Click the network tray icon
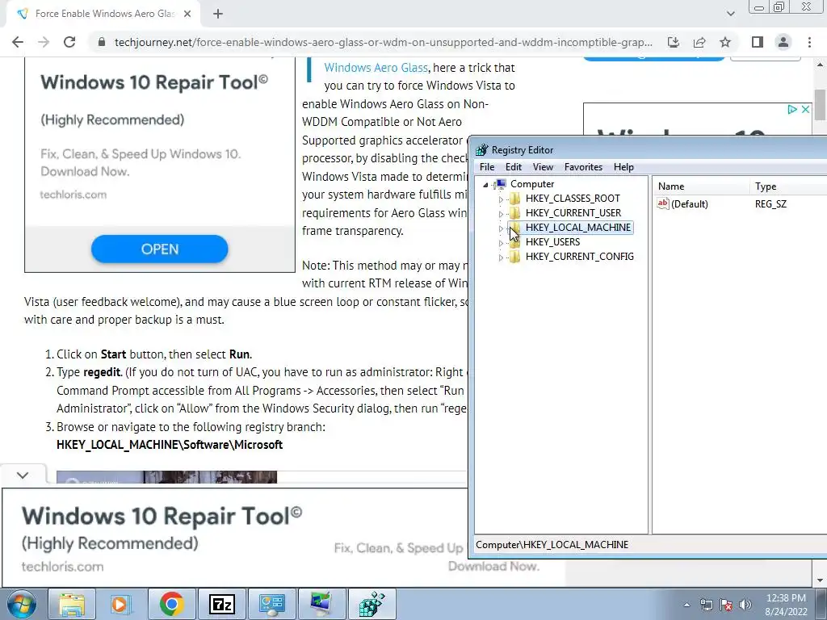The image size is (827, 620). 706,605
